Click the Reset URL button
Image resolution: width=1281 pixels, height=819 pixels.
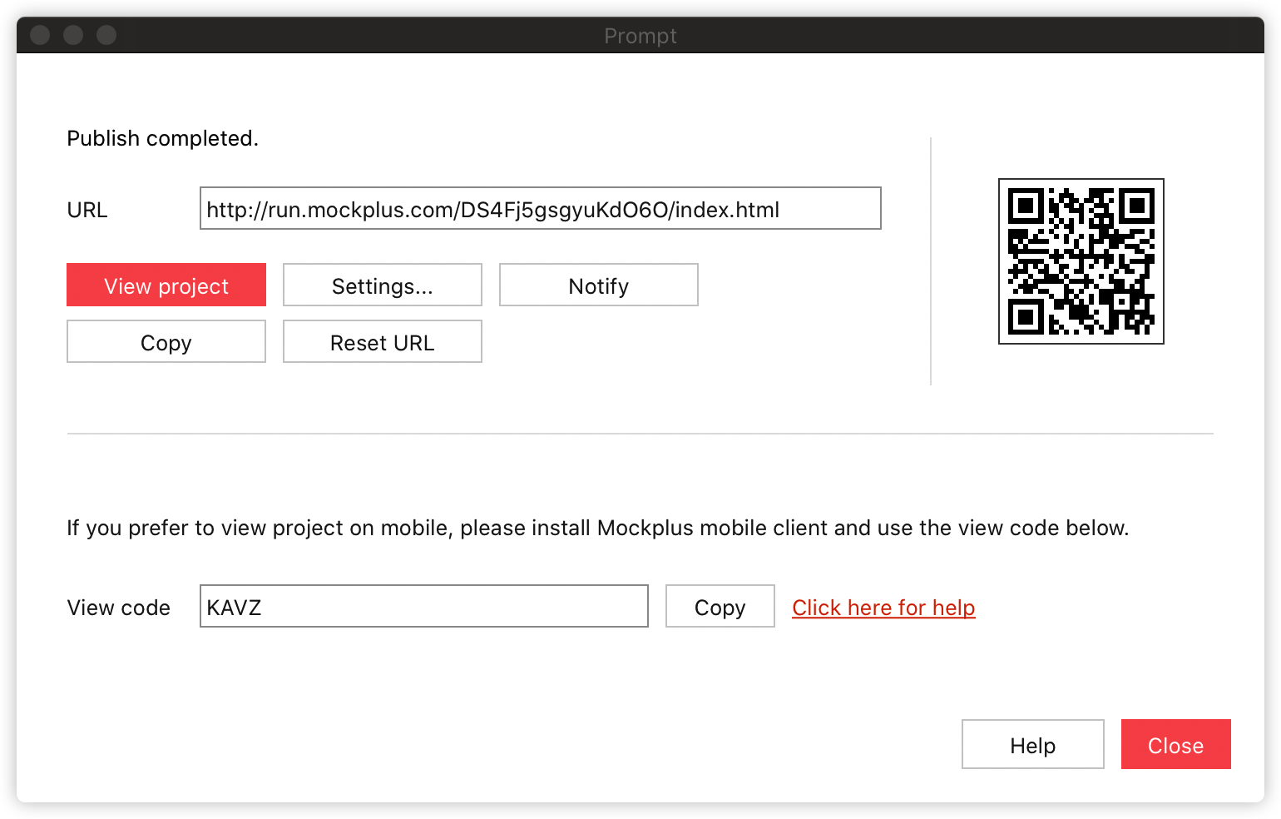pos(383,341)
